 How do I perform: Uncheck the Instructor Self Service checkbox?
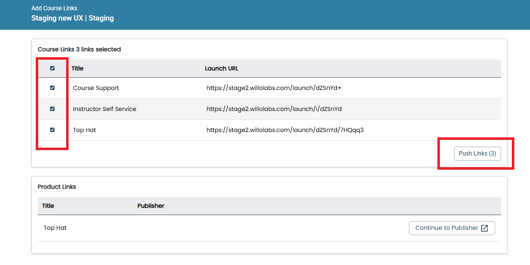coord(52,109)
